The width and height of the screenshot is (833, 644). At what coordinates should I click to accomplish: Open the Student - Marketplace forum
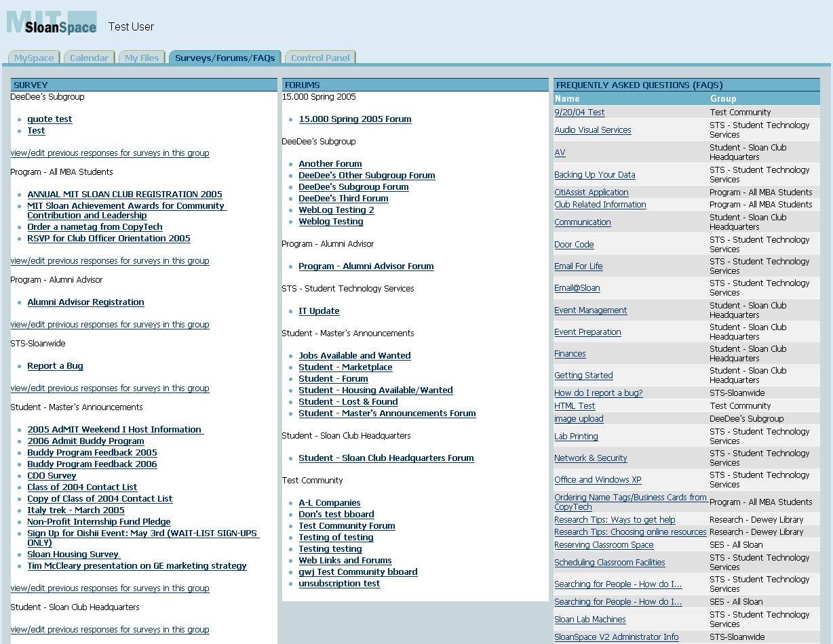pos(345,367)
